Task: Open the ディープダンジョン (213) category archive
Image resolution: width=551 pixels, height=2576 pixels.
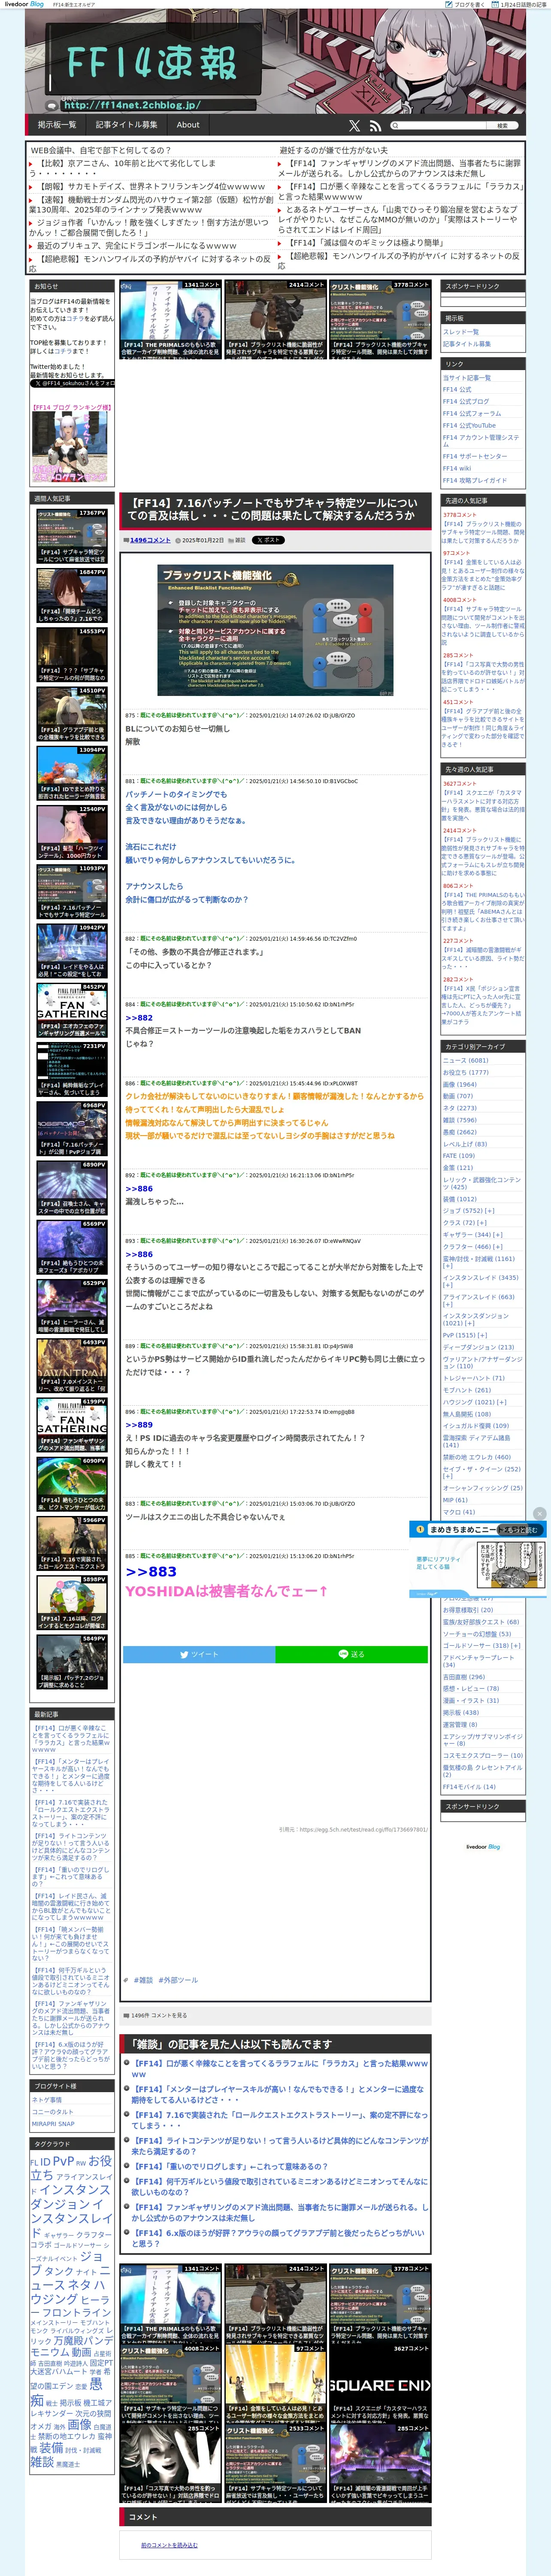Action: (479, 1346)
